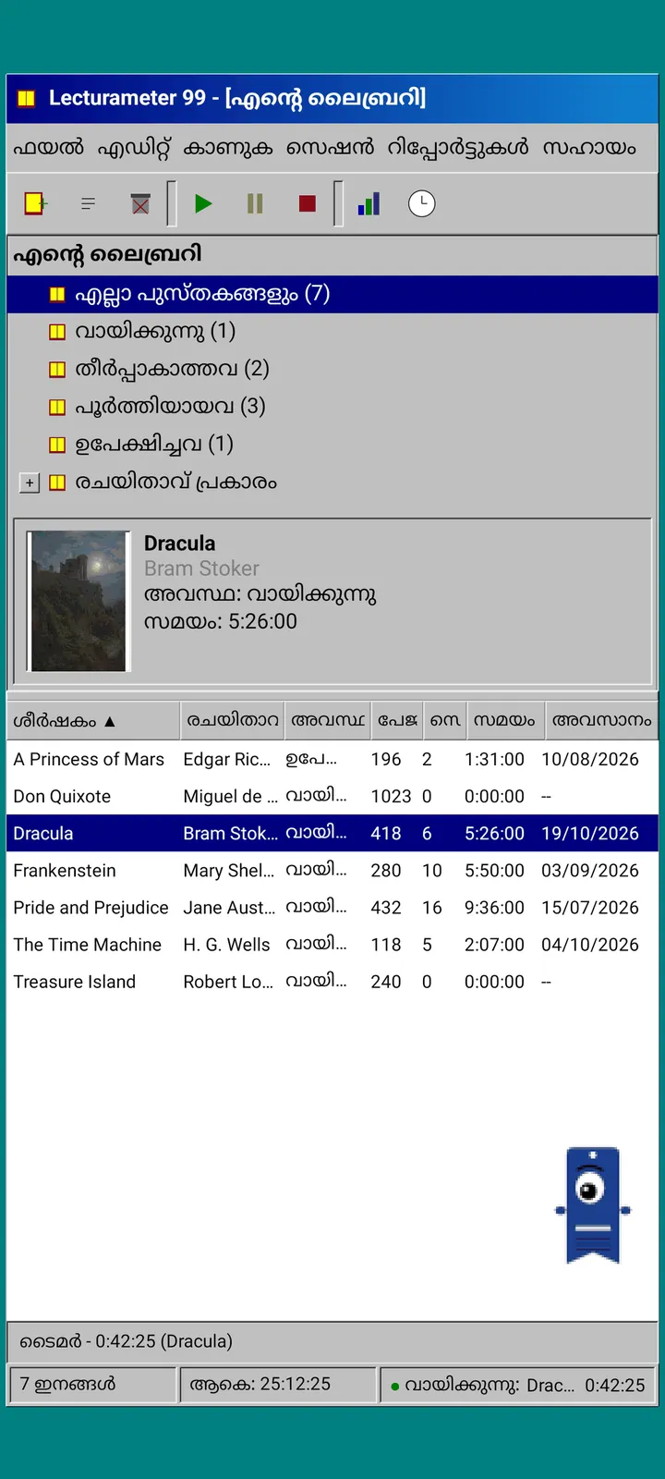665x1479 pixels.
Task: Click the ആകെ: 25:12:25 status cell
Action: (278, 1384)
